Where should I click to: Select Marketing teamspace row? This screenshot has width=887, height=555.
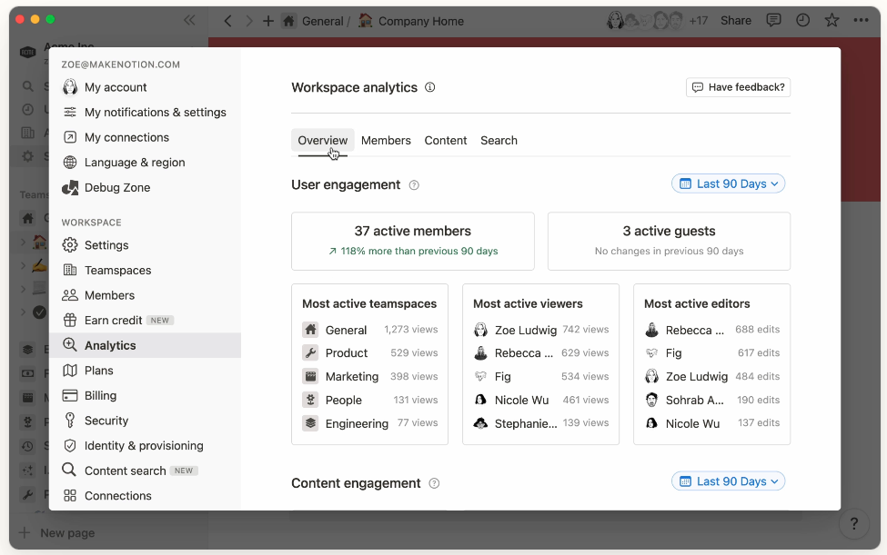369,377
